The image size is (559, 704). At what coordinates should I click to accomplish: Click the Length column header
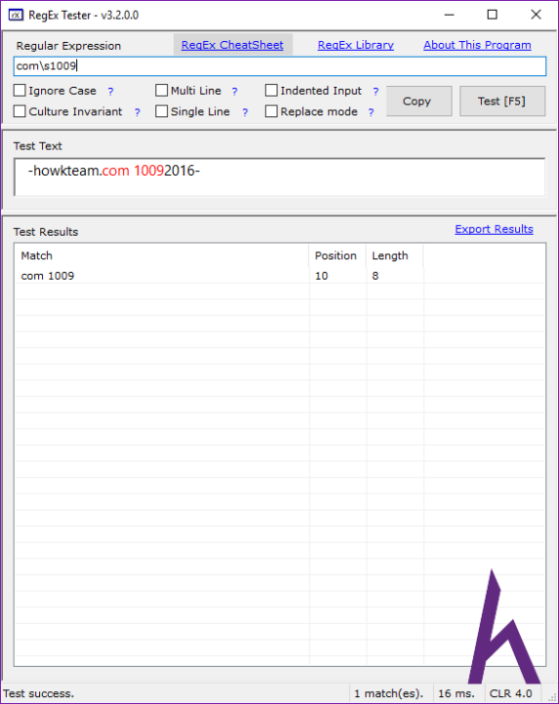point(395,255)
